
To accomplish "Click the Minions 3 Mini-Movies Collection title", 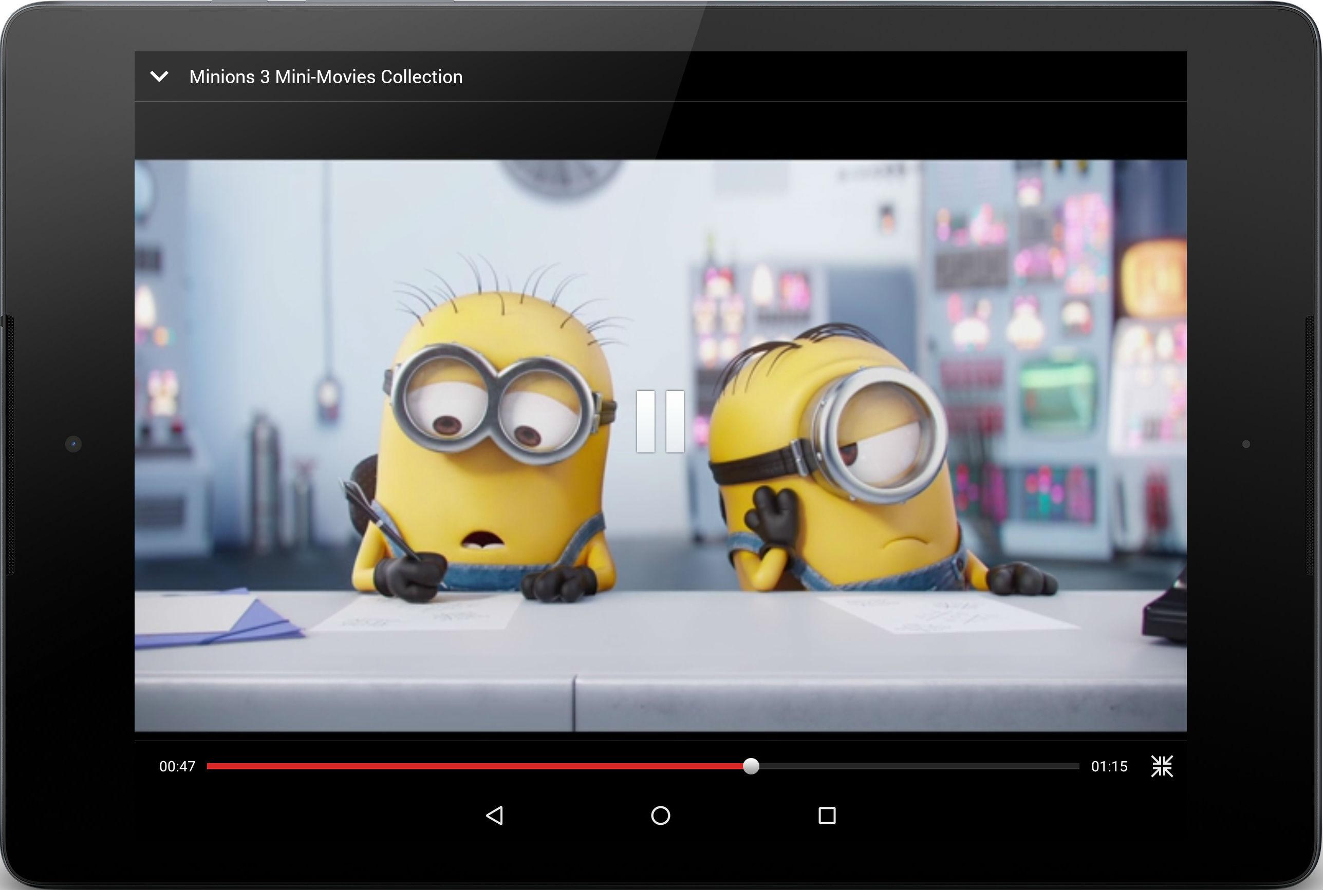I will [325, 77].
